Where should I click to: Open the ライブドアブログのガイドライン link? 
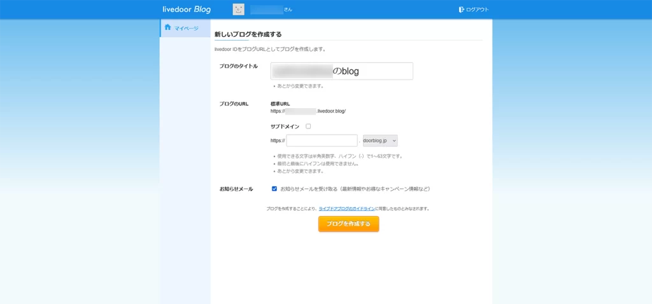tap(346, 209)
